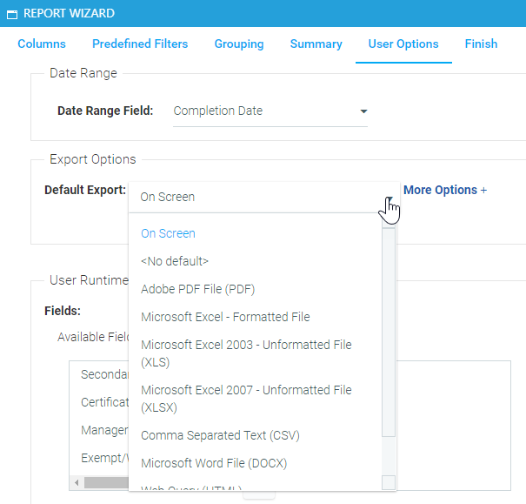Open the Predefined Filters tab
This screenshot has height=504, width=526.
point(140,44)
